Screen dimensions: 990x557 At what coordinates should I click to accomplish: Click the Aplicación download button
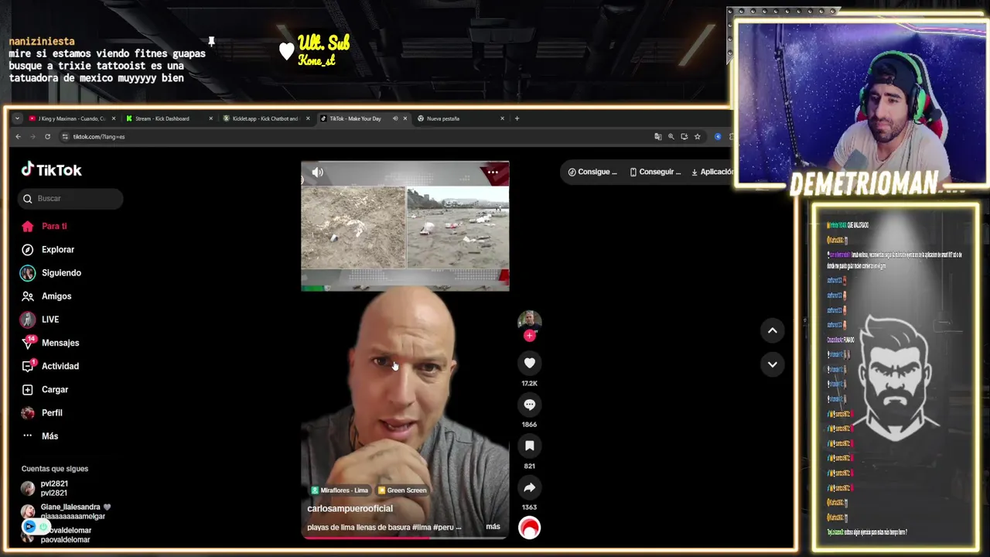click(712, 172)
